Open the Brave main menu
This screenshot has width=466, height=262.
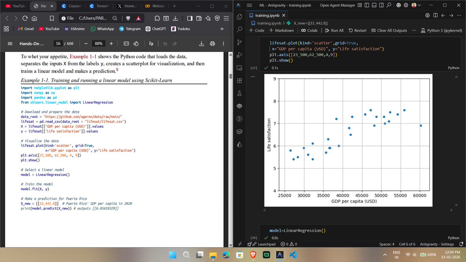[226, 18]
